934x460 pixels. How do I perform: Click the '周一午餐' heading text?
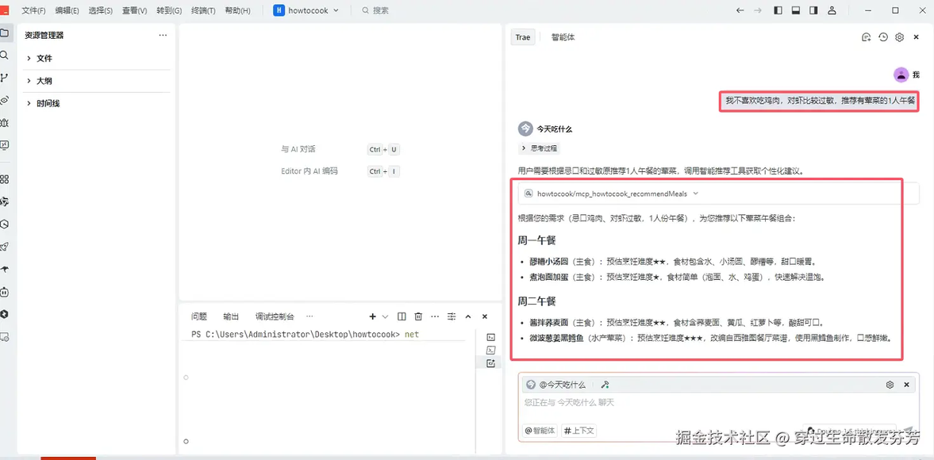pos(536,240)
